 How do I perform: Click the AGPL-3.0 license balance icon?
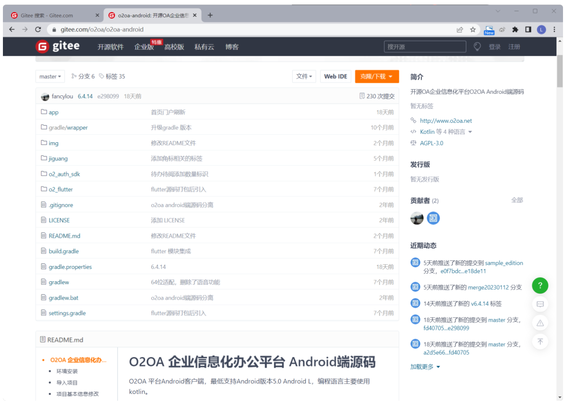pos(413,143)
